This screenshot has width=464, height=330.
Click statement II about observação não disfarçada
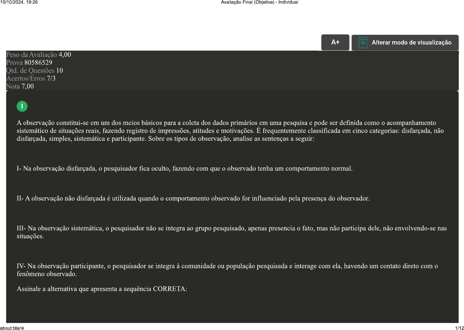[x=193, y=198]
